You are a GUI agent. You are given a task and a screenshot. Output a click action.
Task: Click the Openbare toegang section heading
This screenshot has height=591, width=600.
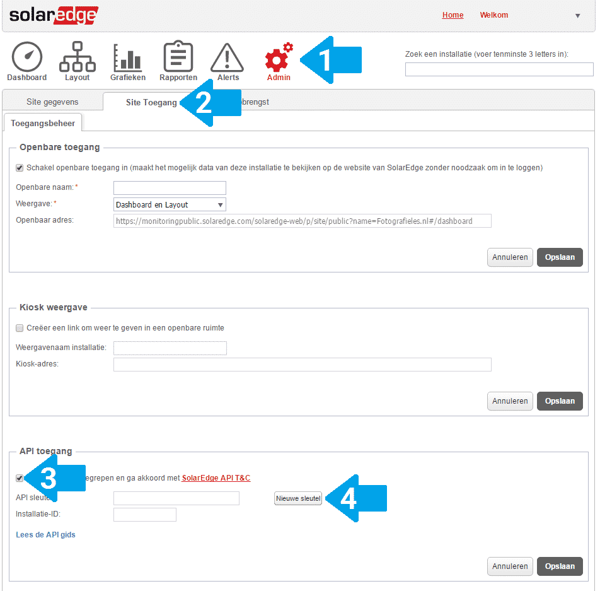click(60, 147)
